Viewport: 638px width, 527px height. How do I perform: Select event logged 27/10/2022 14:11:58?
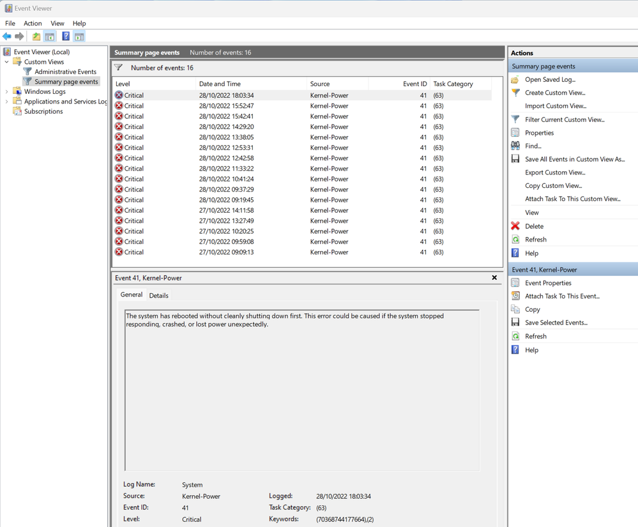click(302, 210)
